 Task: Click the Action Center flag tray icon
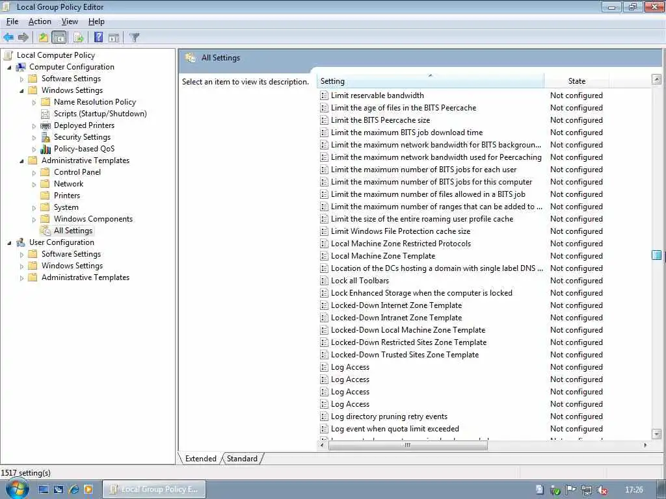click(x=571, y=490)
